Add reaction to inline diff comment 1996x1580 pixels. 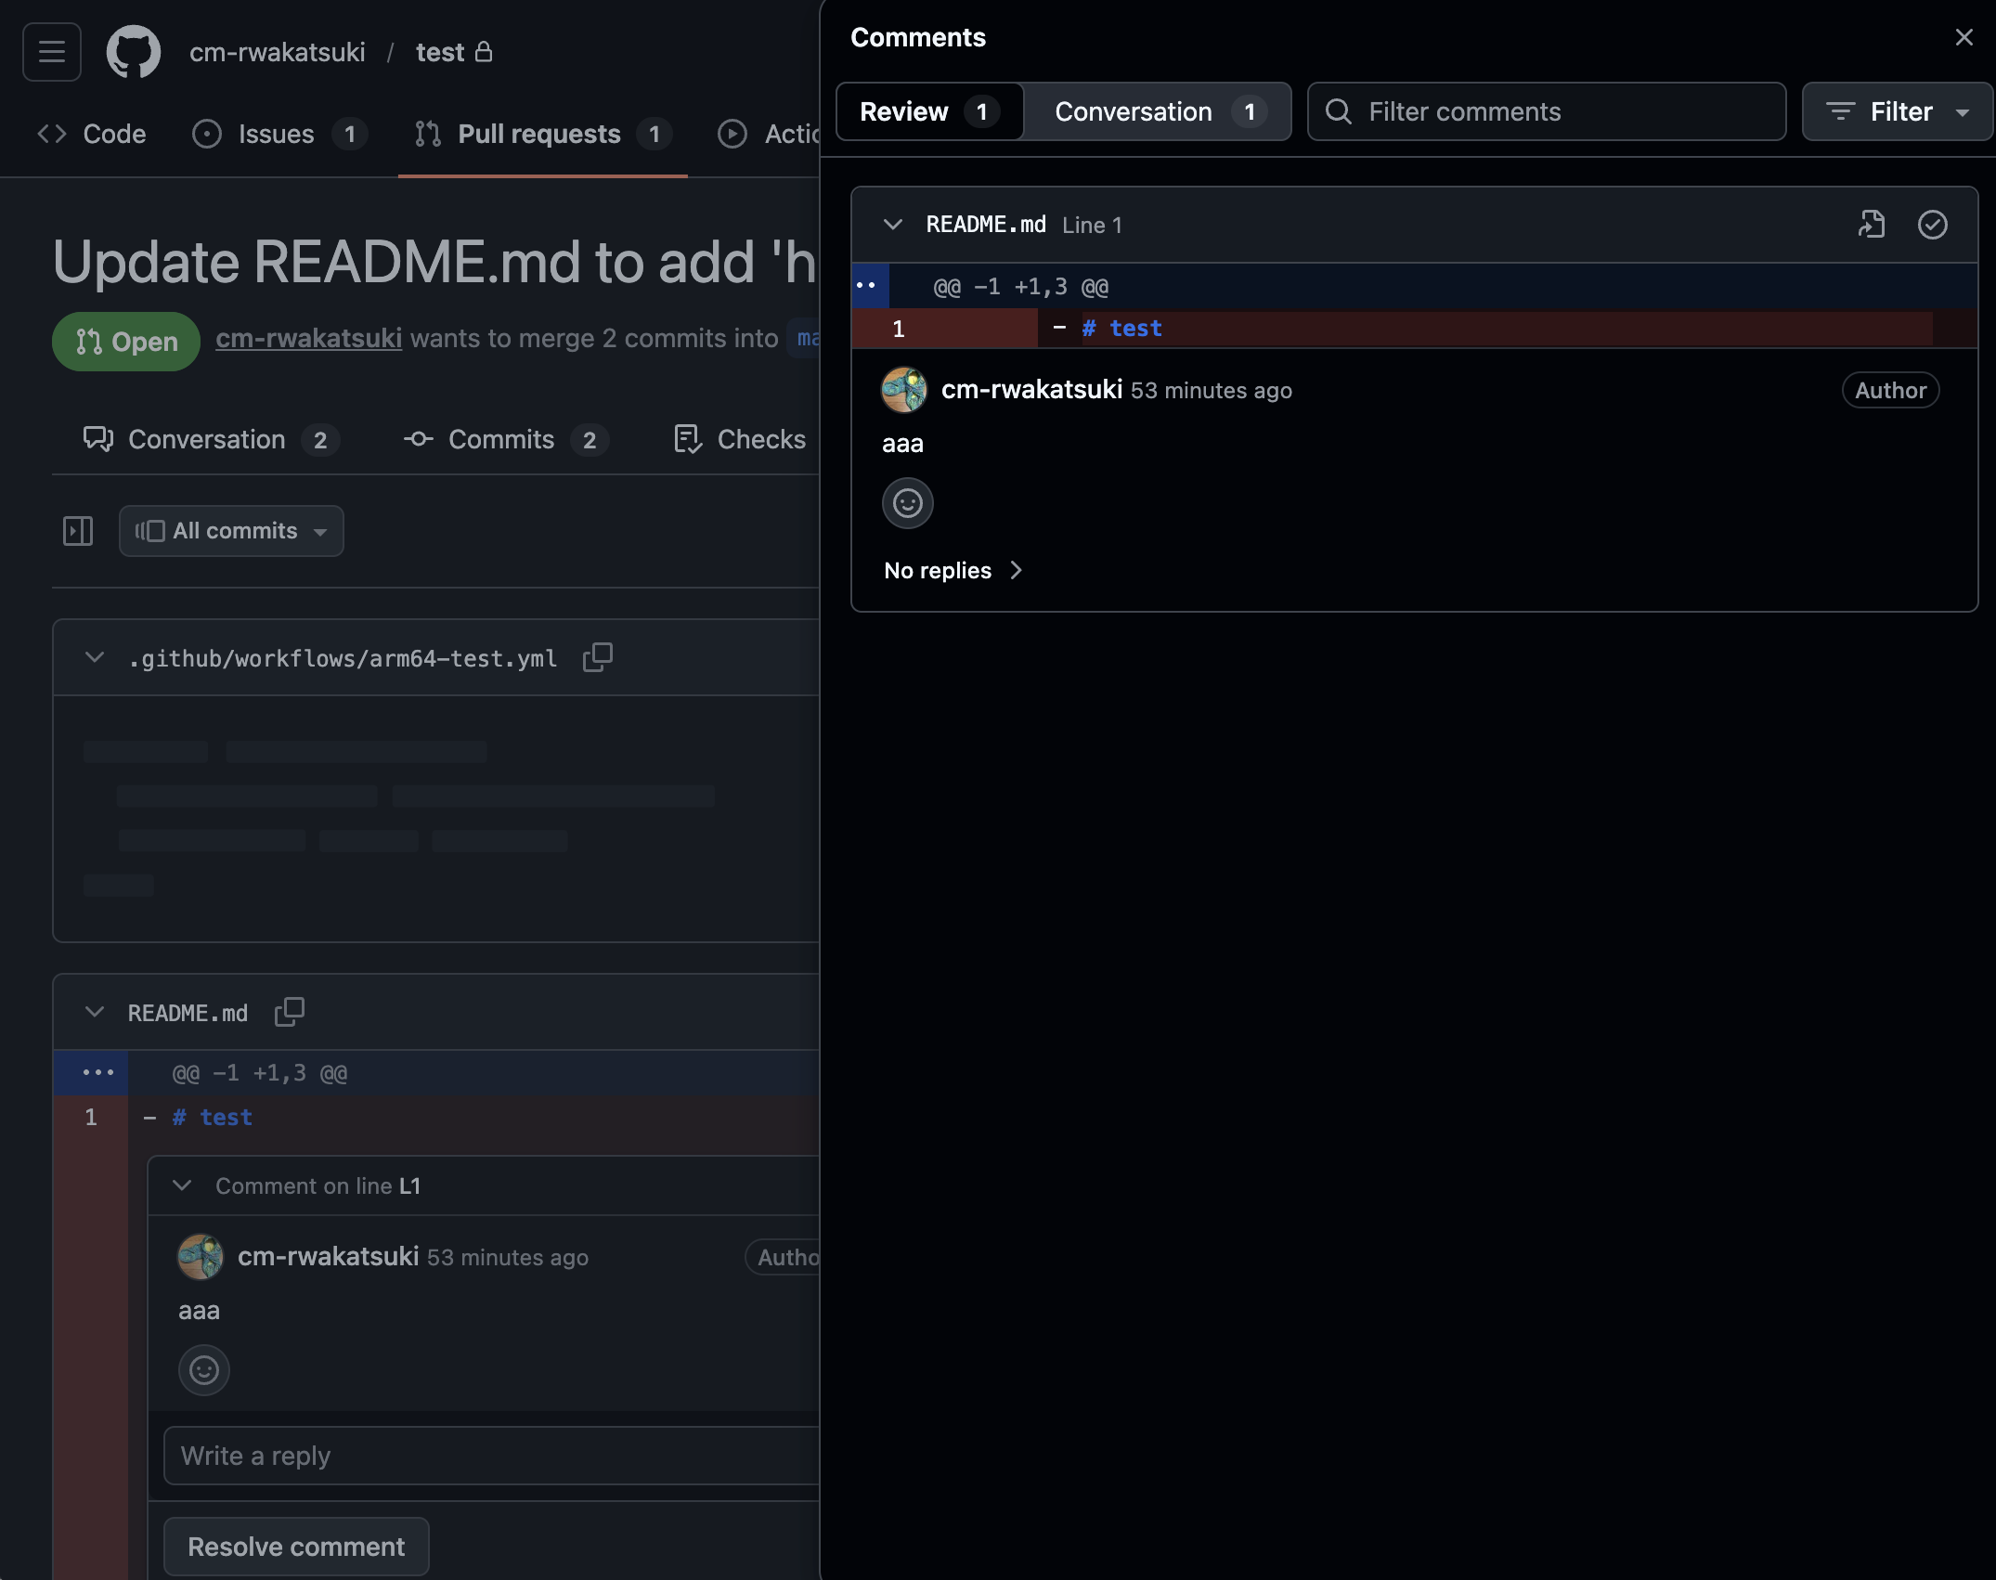203,1370
